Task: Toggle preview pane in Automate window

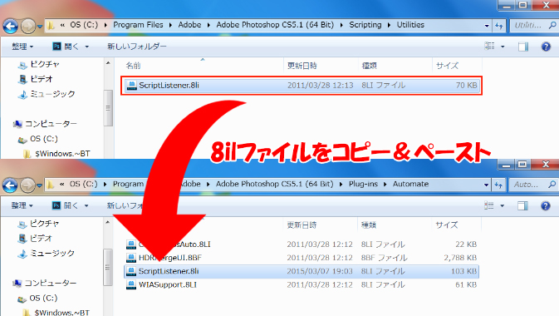Action: tap(523, 205)
